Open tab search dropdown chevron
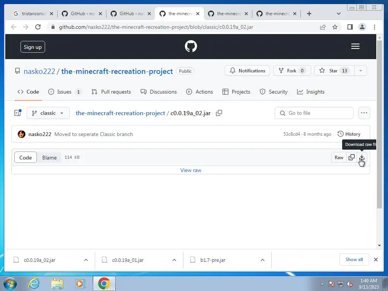This screenshot has height=291, width=388. (x=339, y=14)
